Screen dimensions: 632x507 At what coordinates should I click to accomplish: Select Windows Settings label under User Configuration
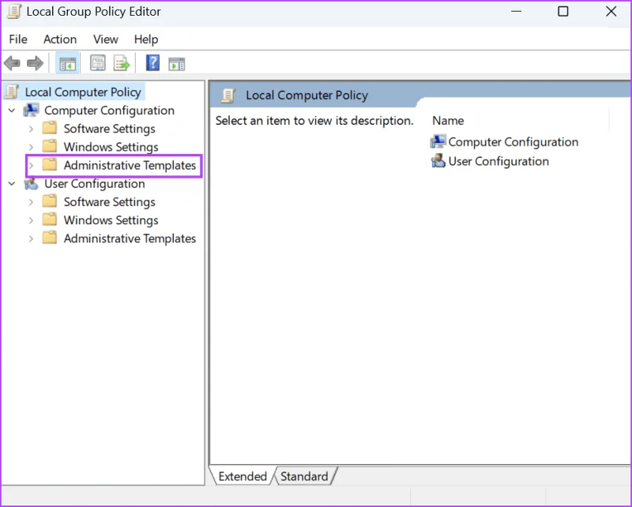tap(111, 220)
